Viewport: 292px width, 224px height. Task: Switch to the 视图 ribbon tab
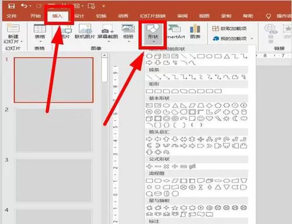[204, 16]
